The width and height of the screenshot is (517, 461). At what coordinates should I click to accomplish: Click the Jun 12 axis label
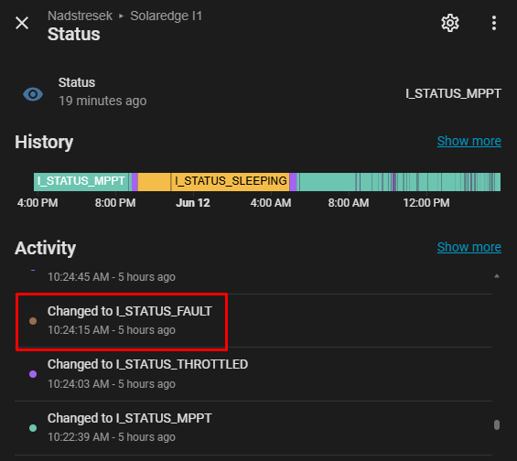193,203
